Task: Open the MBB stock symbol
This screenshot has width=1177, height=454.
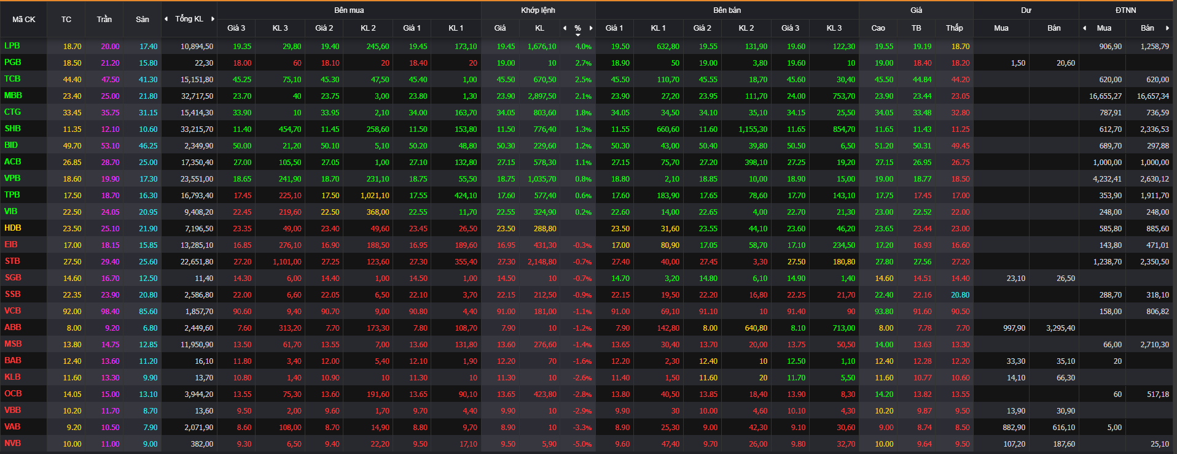Action: [13, 96]
